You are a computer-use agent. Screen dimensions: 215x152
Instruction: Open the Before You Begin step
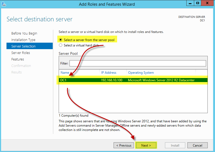pyautogui.click(x=24, y=33)
